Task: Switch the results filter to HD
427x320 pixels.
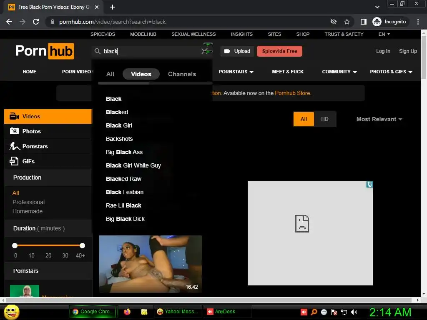Action: pyautogui.click(x=324, y=119)
